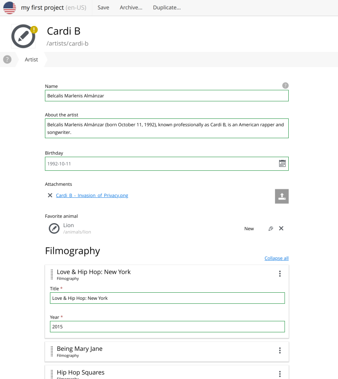Click into the Year input field
This screenshot has width=338, height=379.
pos(167,327)
